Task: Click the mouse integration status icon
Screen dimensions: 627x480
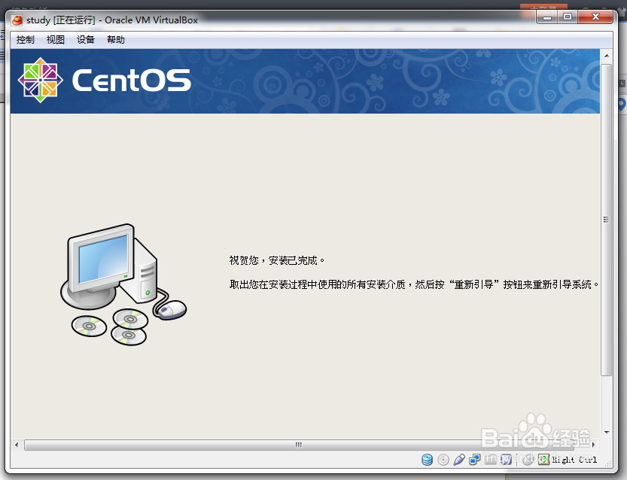Action: [x=528, y=460]
